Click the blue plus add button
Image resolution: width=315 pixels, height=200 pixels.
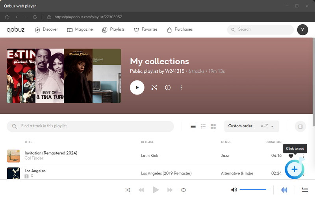point(295,169)
